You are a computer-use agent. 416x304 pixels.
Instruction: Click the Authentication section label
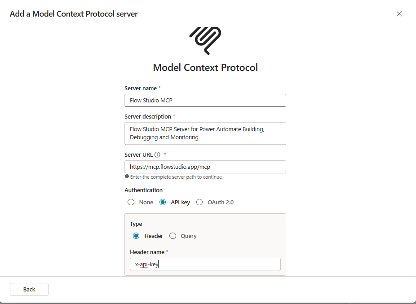143,190
